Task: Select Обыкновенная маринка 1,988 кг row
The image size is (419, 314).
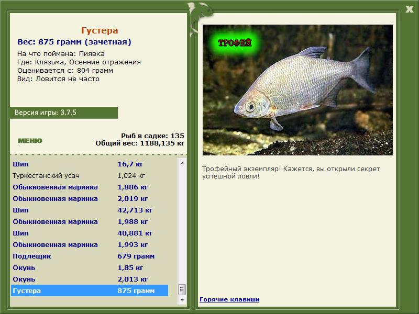Action: [x=90, y=221]
